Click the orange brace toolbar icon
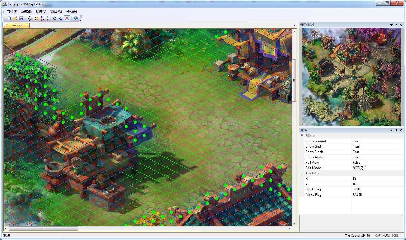Viewport: 406px width, 240px height. [x=36, y=18]
